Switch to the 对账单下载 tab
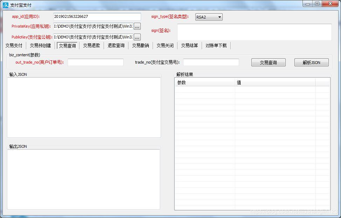 click(x=216, y=45)
